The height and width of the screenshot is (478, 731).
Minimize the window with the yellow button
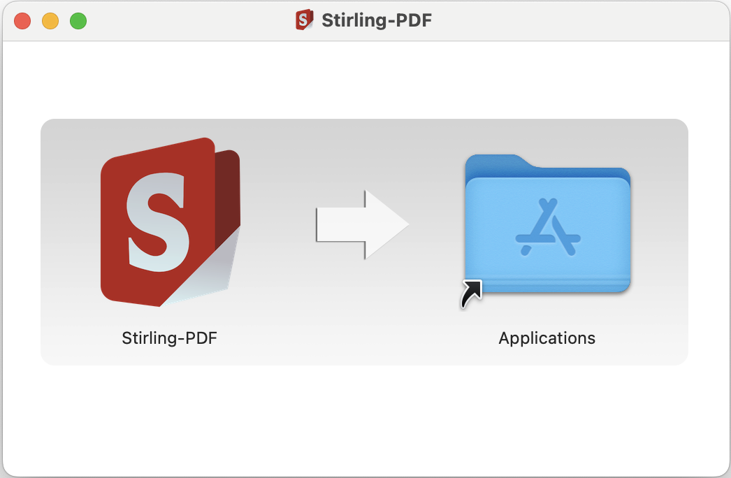click(x=50, y=21)
